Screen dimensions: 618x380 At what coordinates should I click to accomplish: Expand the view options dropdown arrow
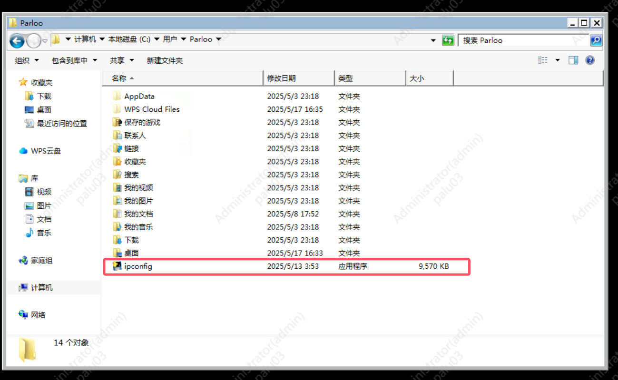pyautogui.click(x=558, y=60)
